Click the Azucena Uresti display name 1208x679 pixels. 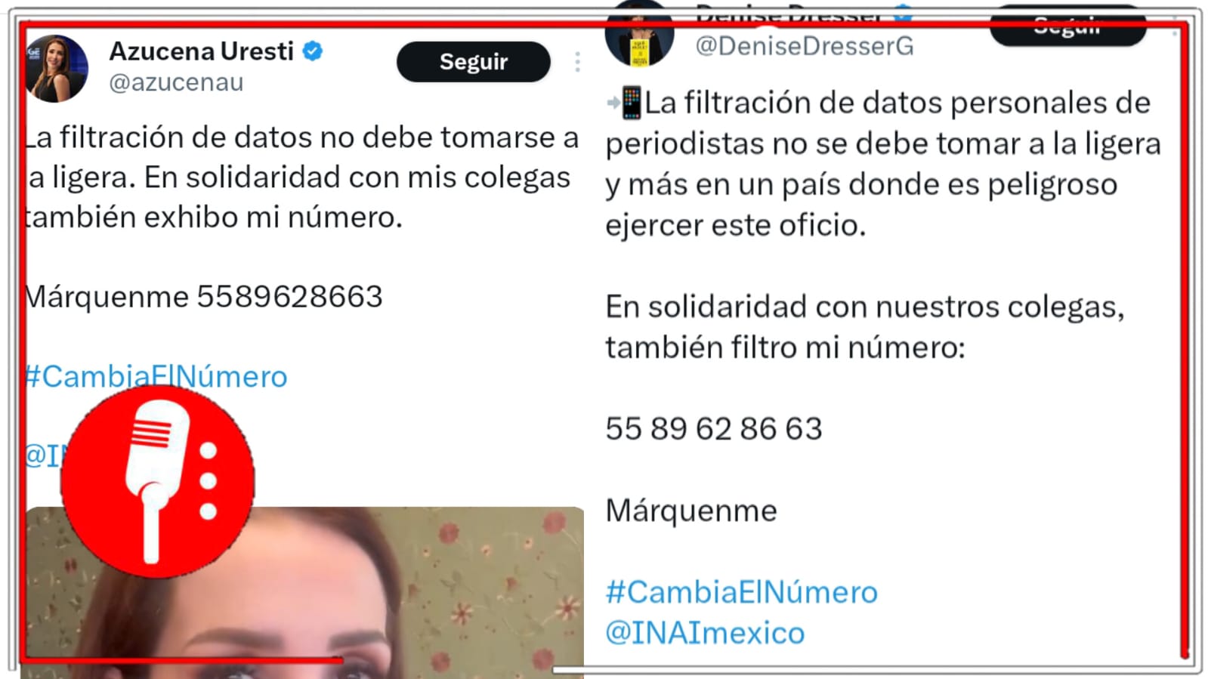tap(201, 51)
